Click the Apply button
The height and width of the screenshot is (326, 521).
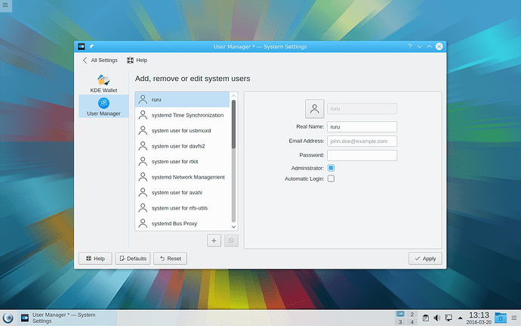point(425,259)
